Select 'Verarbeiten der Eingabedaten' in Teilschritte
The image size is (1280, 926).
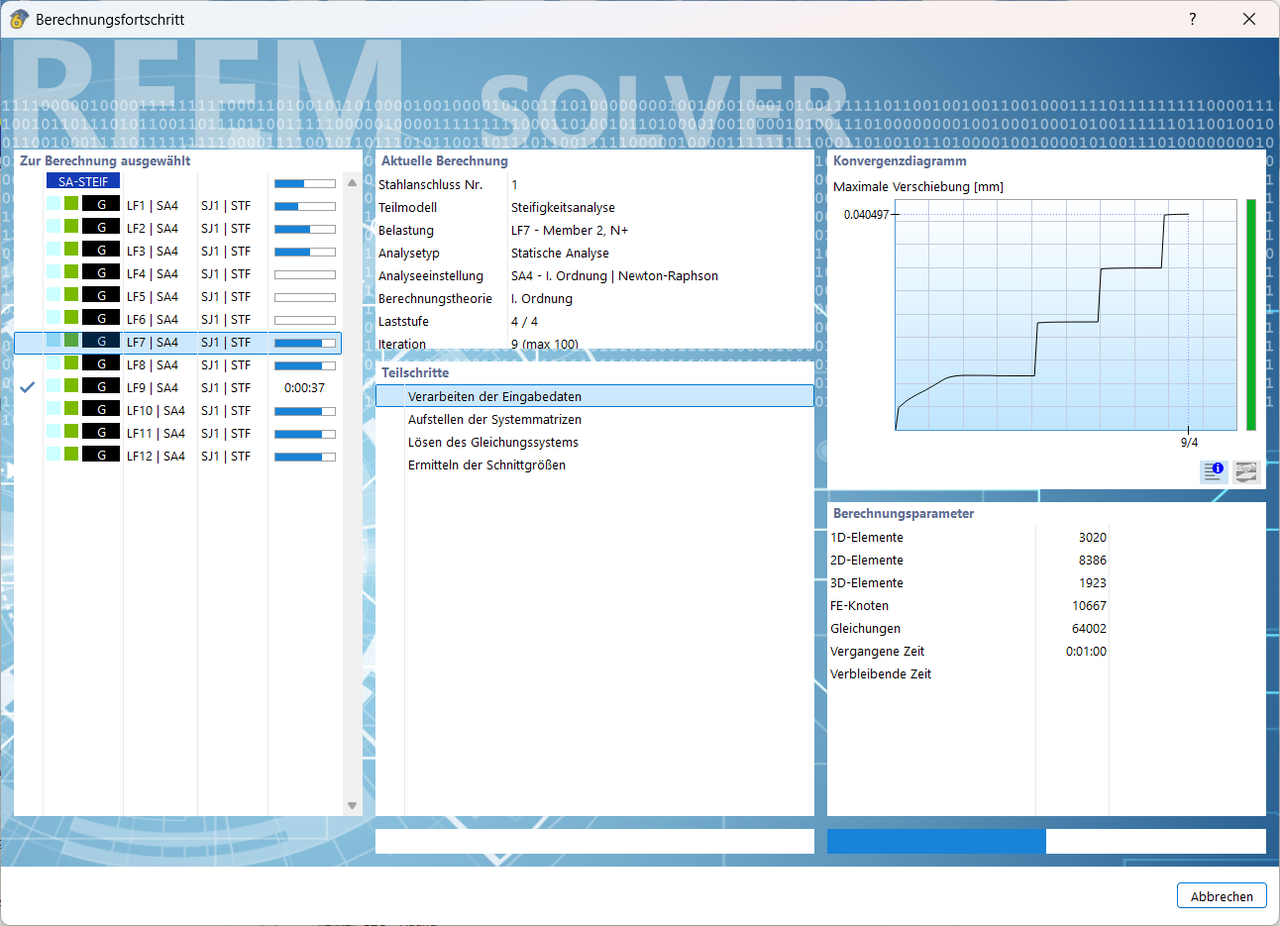coord(495,395)
